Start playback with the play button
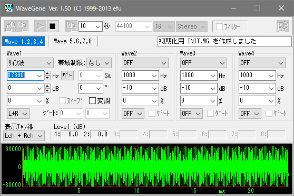 click(x=40, y=26)
